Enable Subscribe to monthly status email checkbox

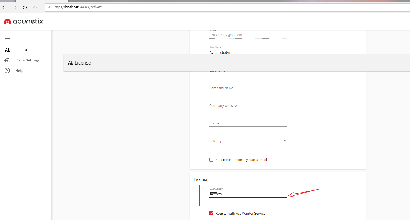[211, 160]
